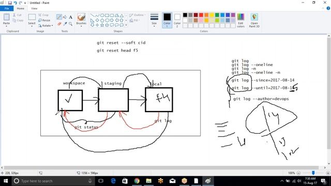Choose the Right triangle shape
The image size is (331, 186).
pyautogui.click(x=92, y=20)
